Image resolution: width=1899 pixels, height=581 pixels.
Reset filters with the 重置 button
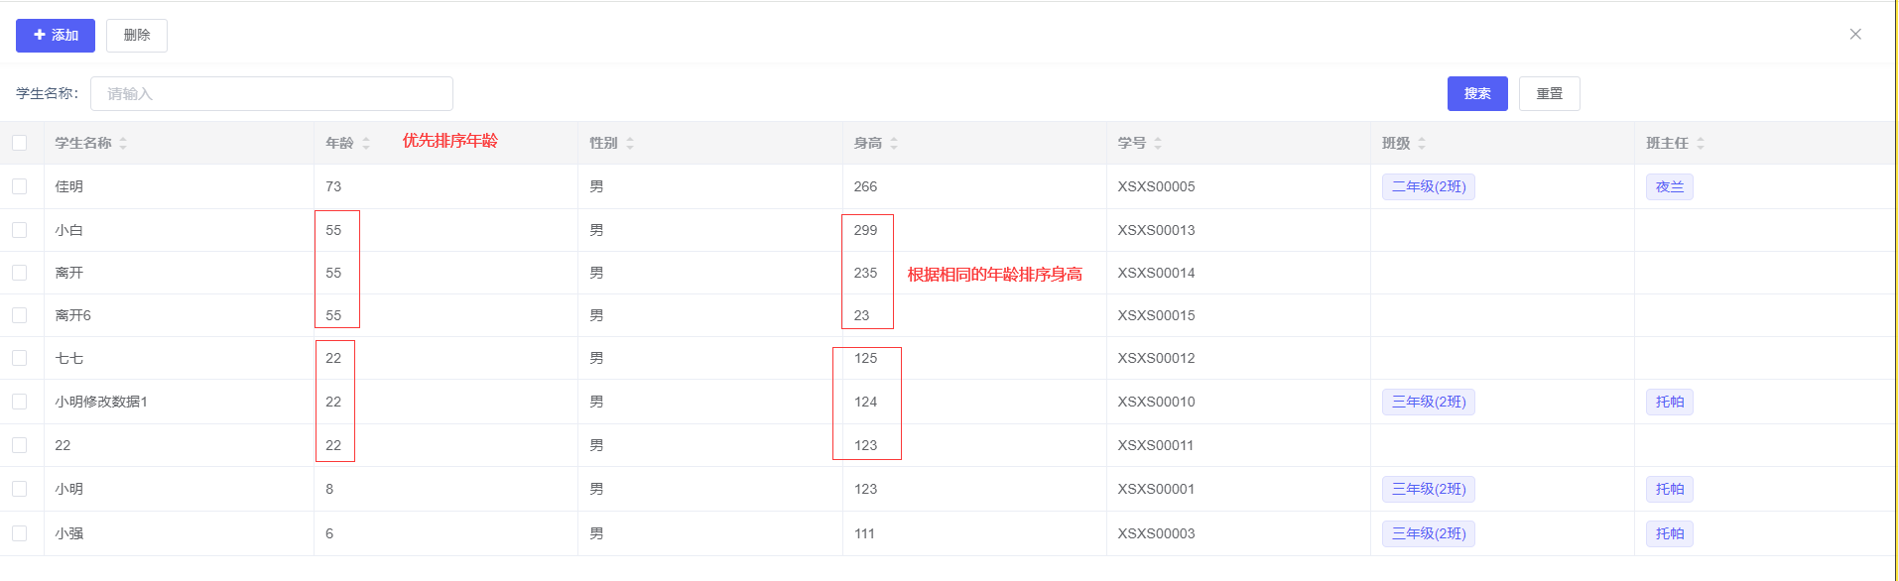point(1549,94)
